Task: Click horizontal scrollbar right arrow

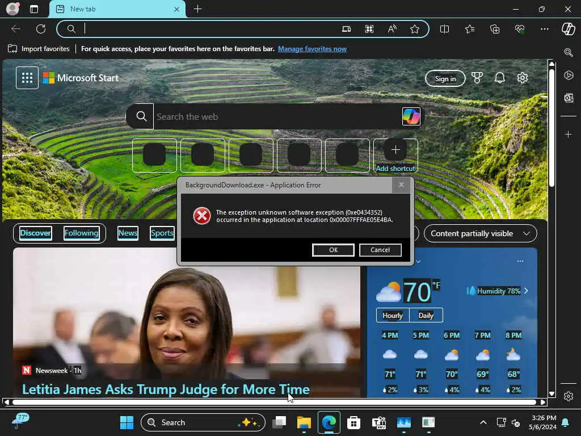Action: [x=543, y=403]
